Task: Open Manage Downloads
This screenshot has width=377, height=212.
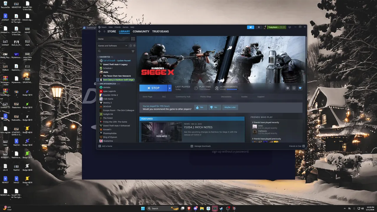Action: (200, 146)
